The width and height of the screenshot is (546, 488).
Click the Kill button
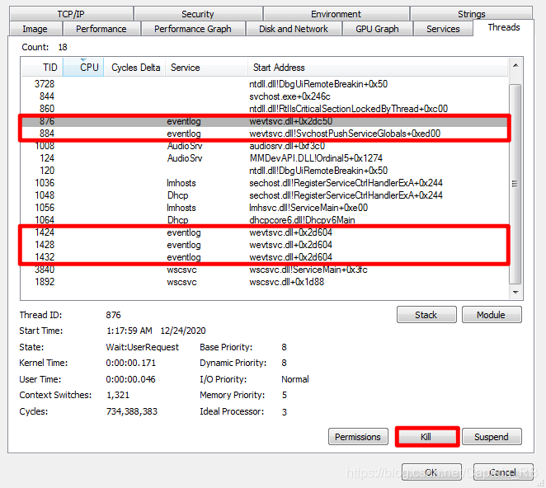click(x=426, y=437)
